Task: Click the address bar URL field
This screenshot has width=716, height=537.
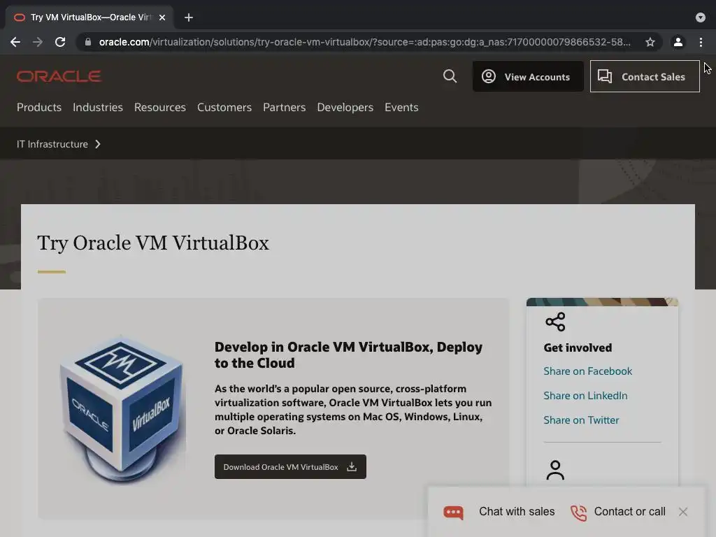Action: tap(365, 42)
